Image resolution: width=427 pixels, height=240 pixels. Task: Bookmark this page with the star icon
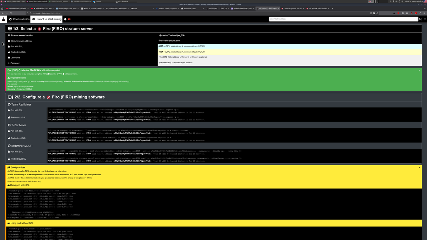(377, 13)
